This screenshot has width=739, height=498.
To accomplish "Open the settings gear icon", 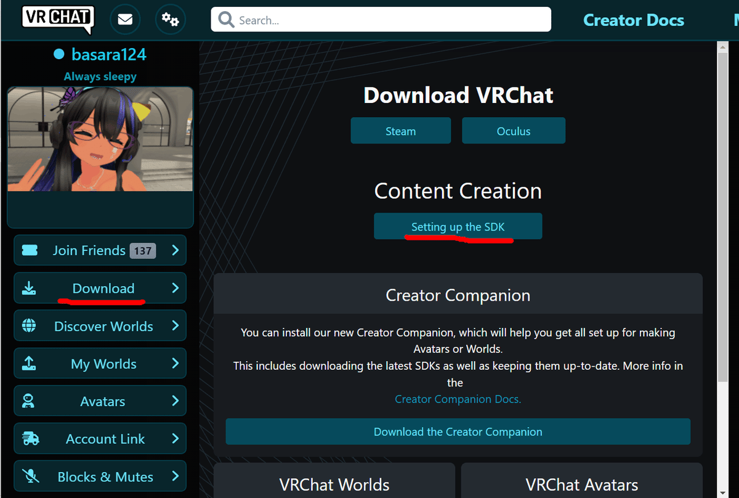I will point(170,19).
